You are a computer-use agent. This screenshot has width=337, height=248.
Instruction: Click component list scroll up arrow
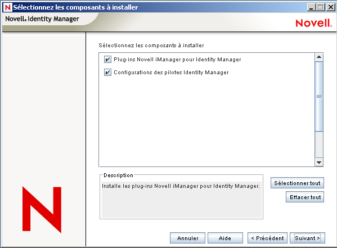click(x=319, y=57)
